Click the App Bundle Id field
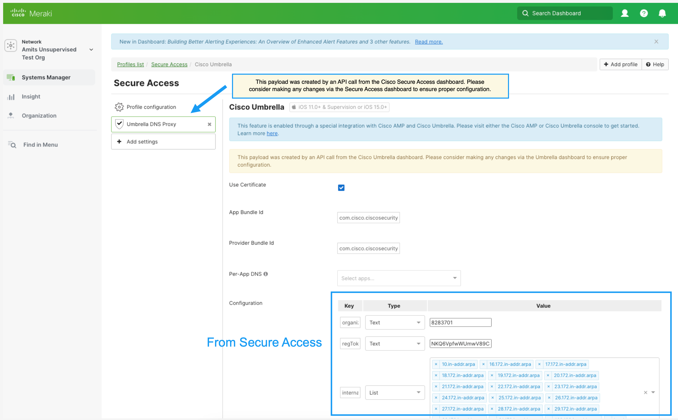Image resolution: width=678 pixels, height=420 pixels. [368, 218]
